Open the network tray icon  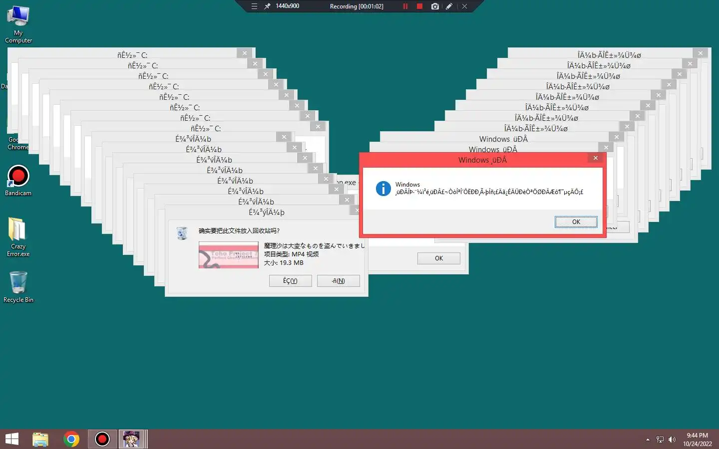pos(660,440)
